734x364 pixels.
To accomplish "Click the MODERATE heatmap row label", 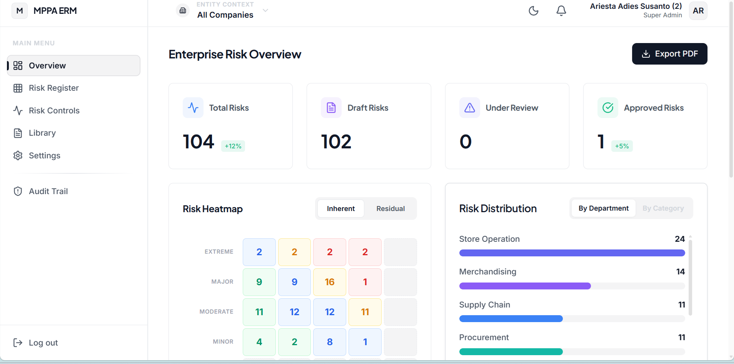I will point(216,312).
